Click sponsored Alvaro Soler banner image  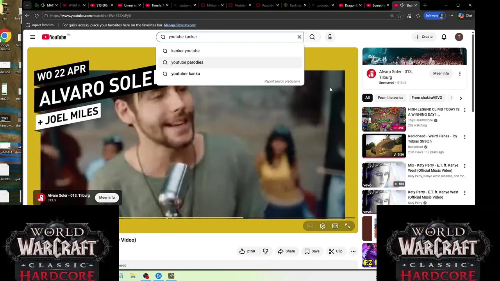point(414,56)
